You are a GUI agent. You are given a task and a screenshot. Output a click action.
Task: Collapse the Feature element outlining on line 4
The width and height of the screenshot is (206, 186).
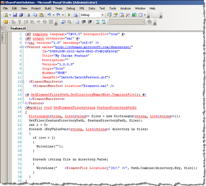tap(23, 47)
